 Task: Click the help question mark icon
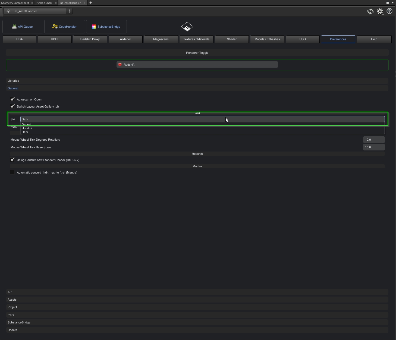(x=389, y=11)
